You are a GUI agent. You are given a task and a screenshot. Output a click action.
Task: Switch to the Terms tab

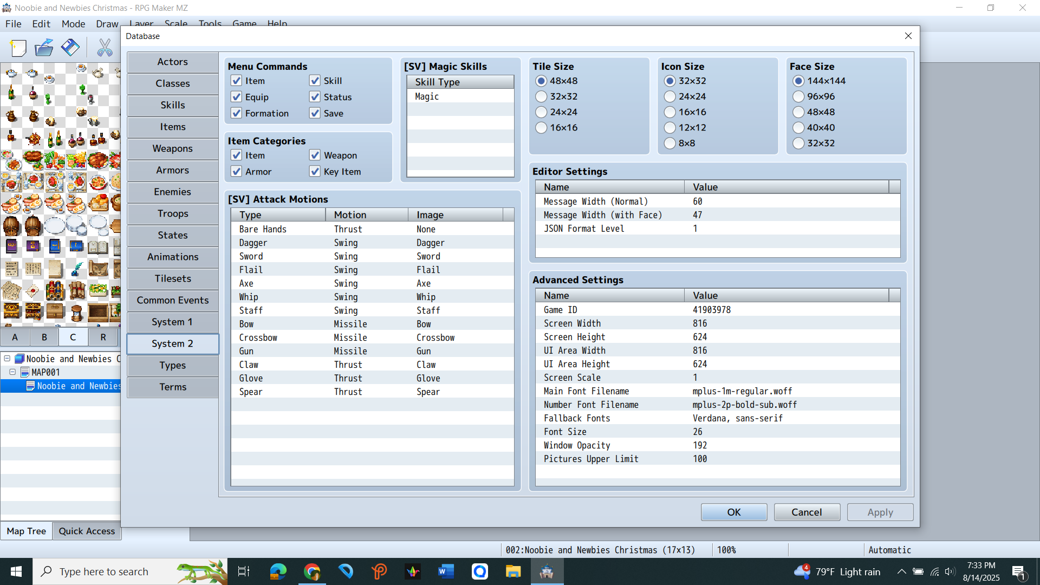[173, 387]
